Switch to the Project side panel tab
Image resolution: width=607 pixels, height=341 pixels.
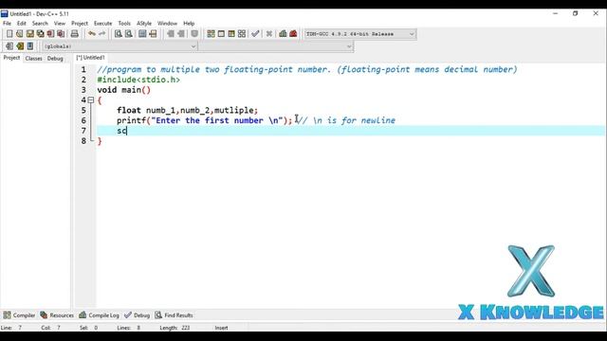coord(11,58)
